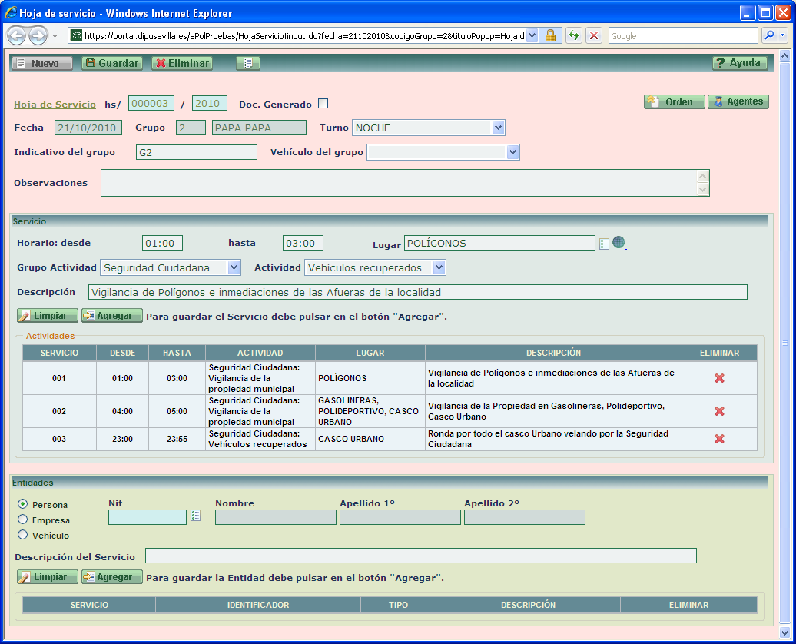This screenshot has width=796, height=644.
Task: Select the Vehículo radio button
Action: click(x=22, y=535)
